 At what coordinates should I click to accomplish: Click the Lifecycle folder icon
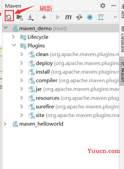click(x=23, y=37)
